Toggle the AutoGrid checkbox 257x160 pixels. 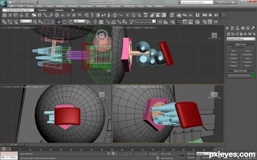click(x=233, y=47)
